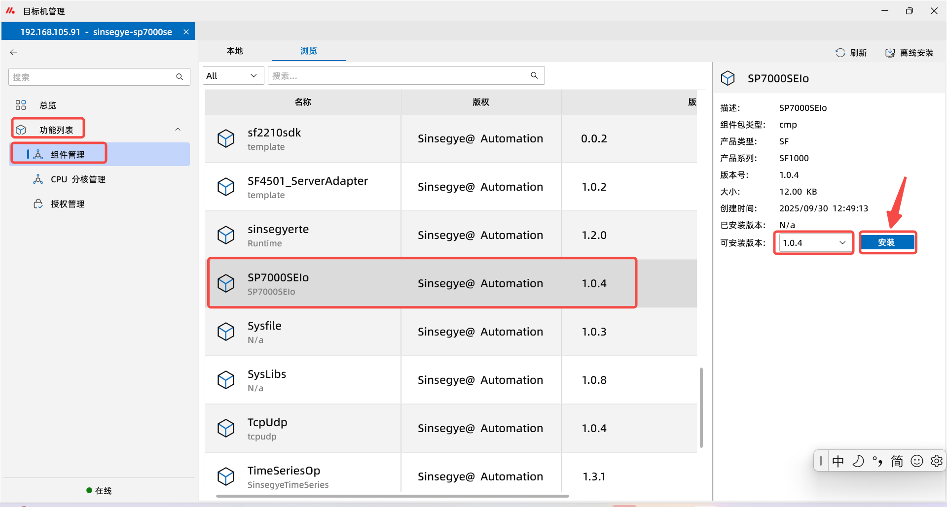
Task: Click the sidebar search input field
Action: click(x=93, y=77)
